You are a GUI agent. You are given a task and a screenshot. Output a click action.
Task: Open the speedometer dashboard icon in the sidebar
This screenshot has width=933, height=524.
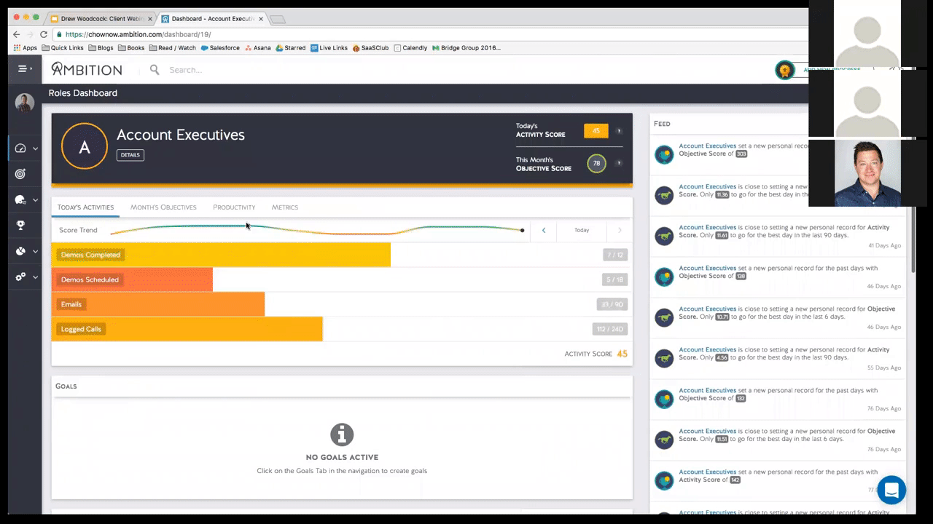click(20, 147)
